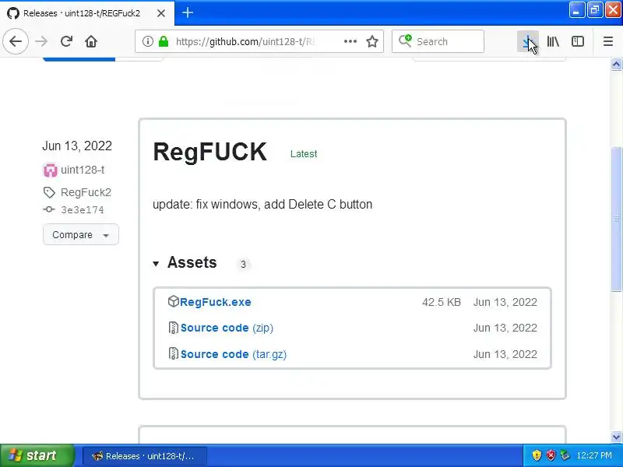
Task: Click the red shield tray icon
Action: pyautogui.click(x=551, y=455)
